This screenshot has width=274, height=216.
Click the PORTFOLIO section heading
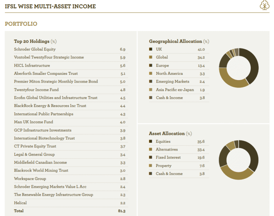[21, 24]
